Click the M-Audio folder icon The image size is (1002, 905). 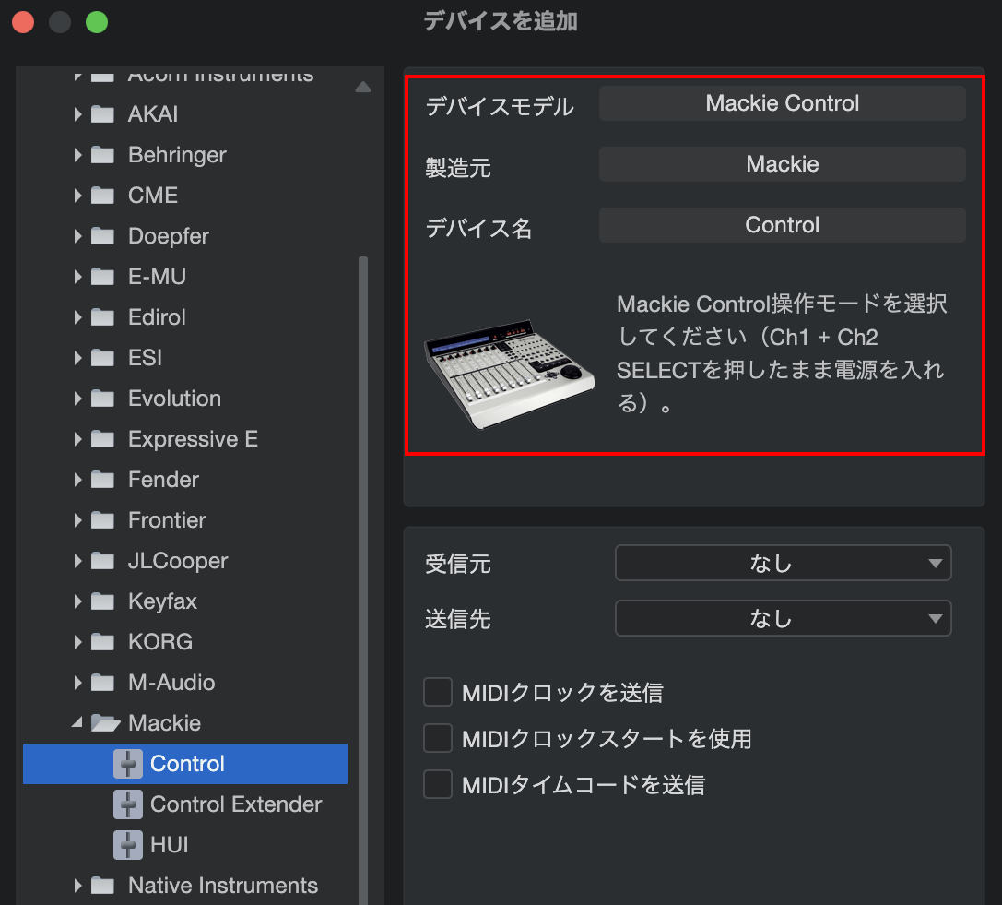(x=102, y=683)
